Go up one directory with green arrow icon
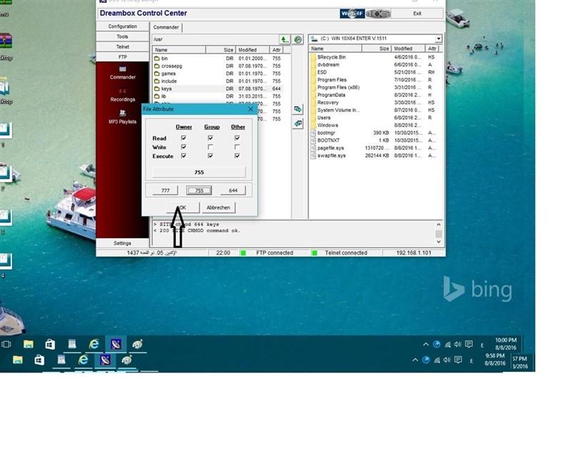This screenshot has height=456, width=571. (x=284, y=39)
